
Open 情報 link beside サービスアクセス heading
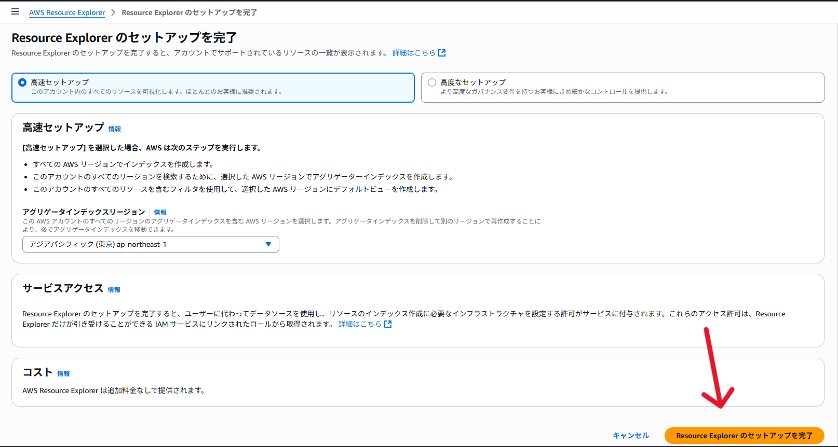114,290
